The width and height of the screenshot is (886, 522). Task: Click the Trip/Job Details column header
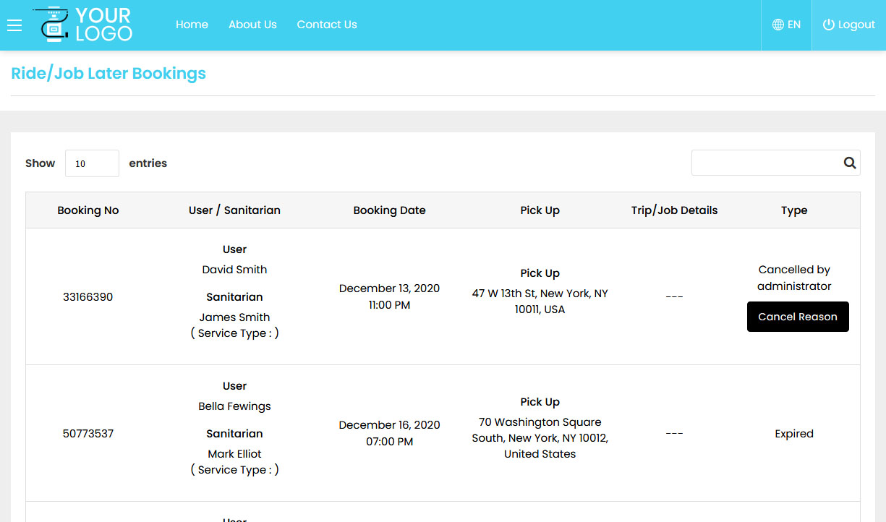coord(674,210)
